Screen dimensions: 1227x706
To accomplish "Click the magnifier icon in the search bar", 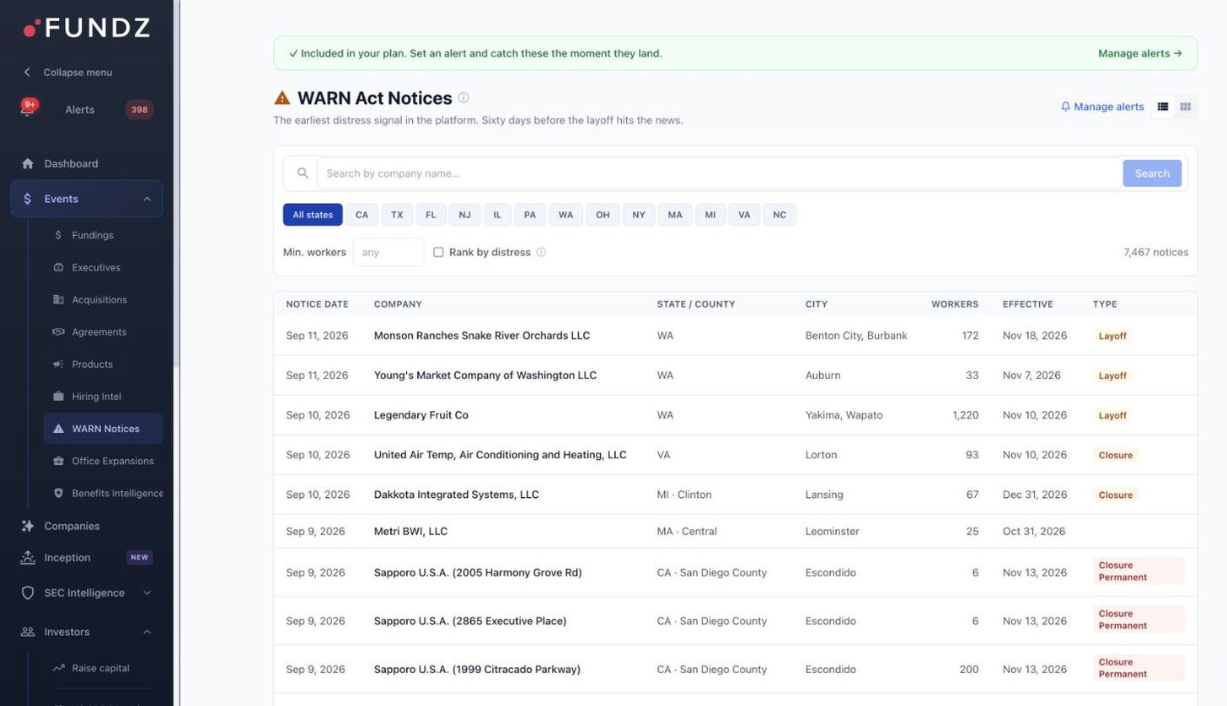I will (x=303, y=174).
